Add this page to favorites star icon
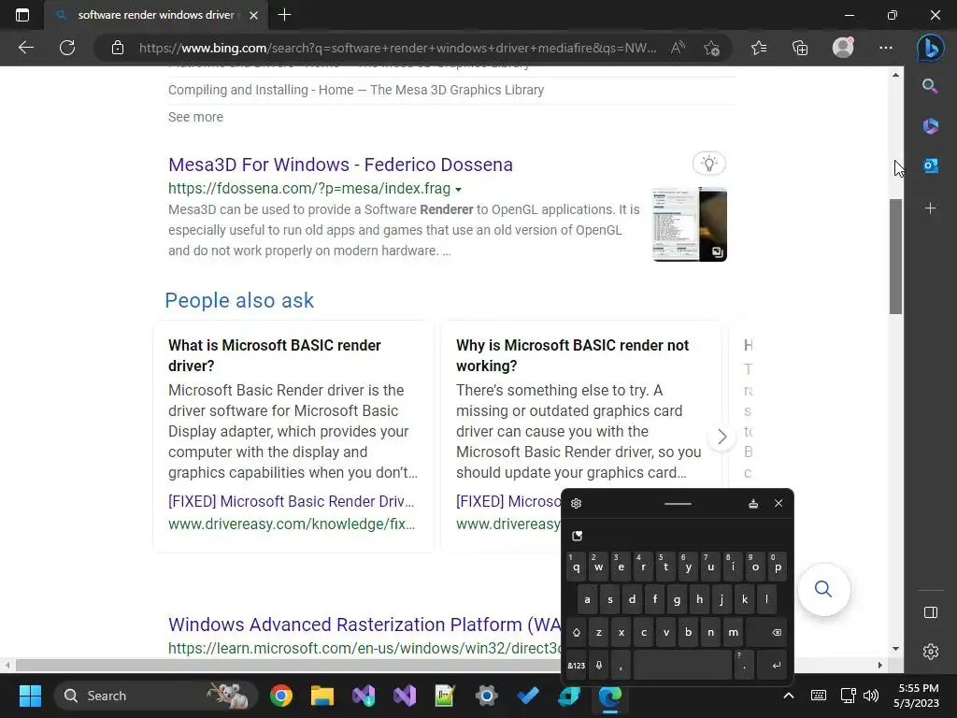 (x=711, y=48)
